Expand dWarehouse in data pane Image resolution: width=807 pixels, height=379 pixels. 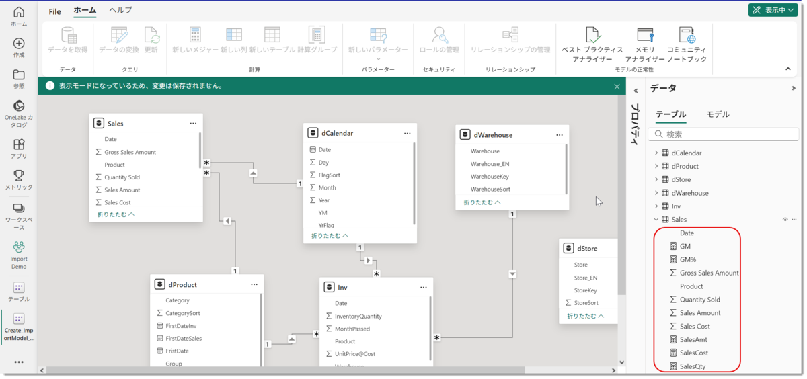[x=656, y=193]
